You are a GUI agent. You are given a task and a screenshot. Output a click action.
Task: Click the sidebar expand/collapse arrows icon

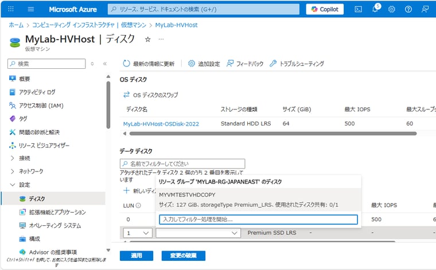coord(92,64)
